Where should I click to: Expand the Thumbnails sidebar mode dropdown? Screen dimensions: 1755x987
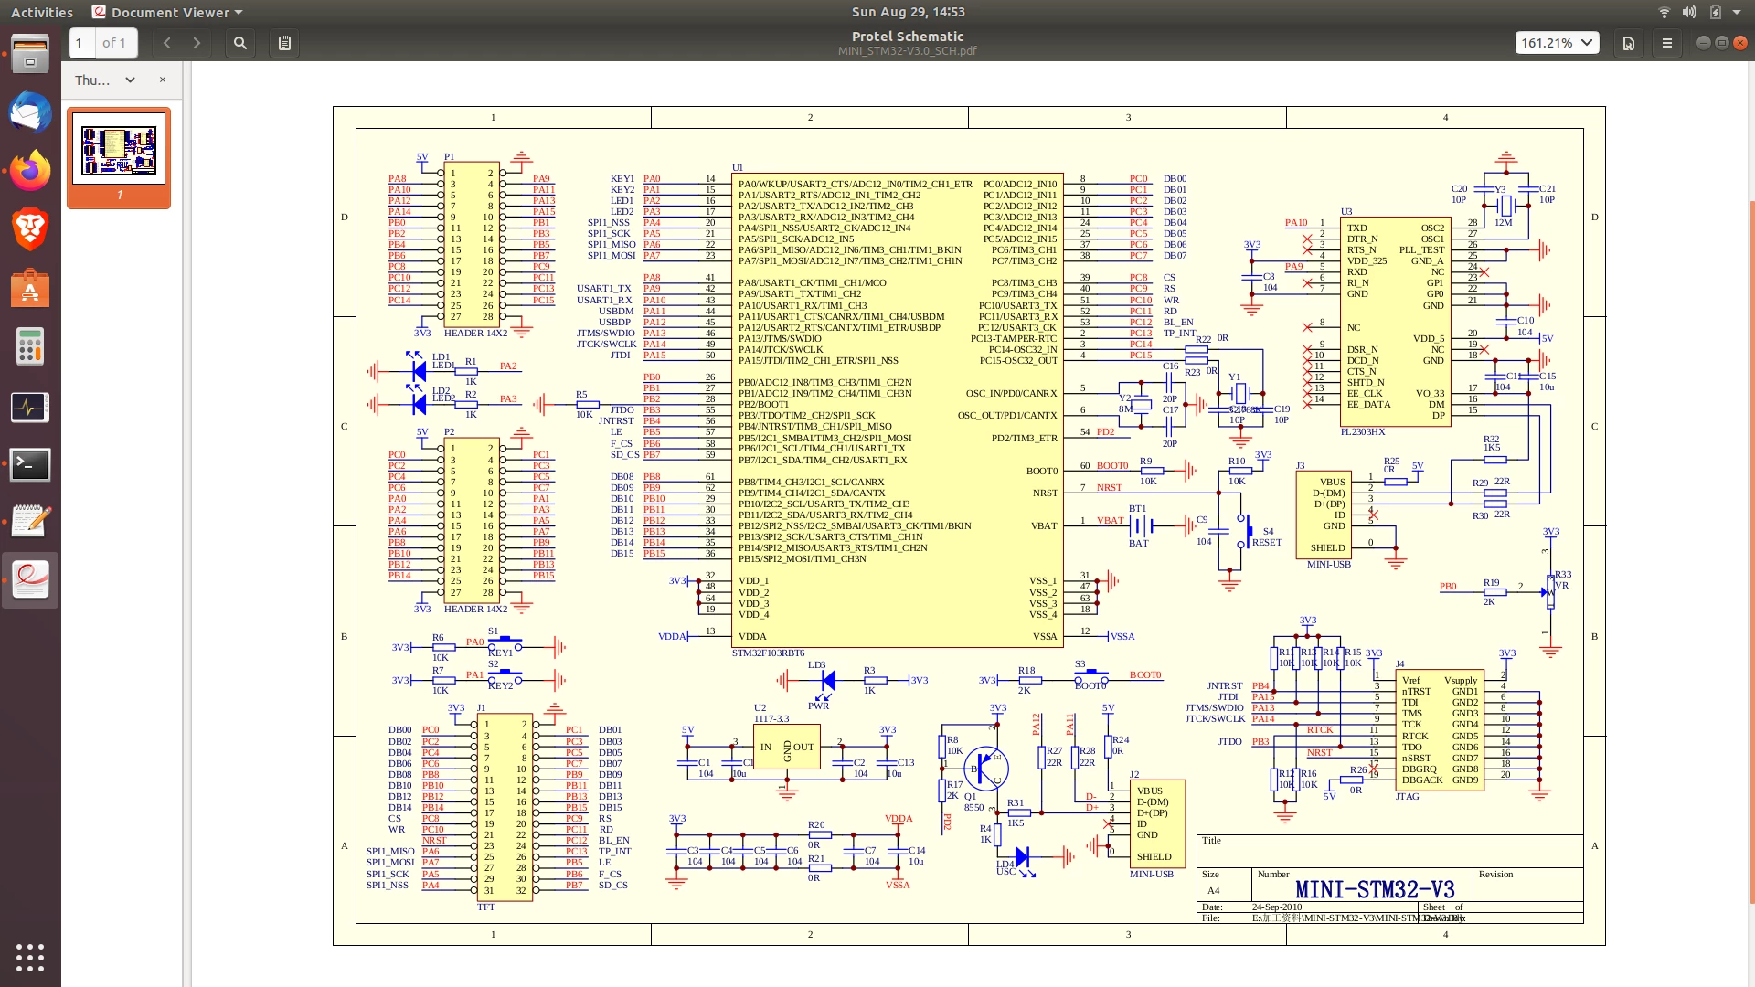coord(104,80)
